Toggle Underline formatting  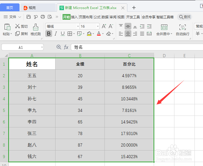(63, 34)
